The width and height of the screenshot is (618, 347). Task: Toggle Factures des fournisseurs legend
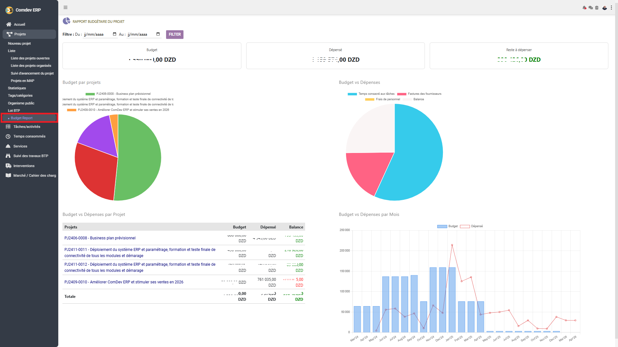(x=419, y=94)
